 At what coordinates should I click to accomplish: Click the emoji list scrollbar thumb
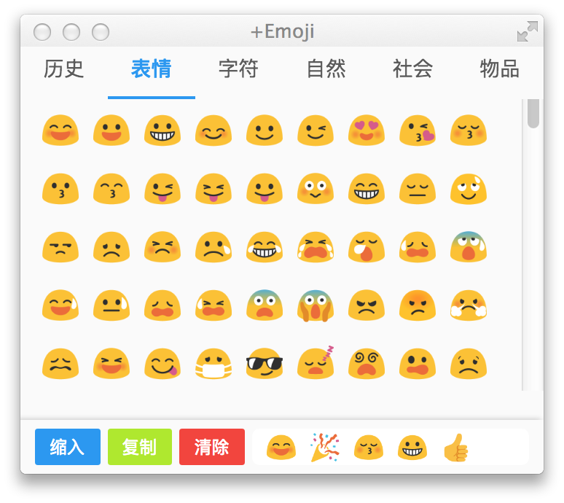[533, 113]
